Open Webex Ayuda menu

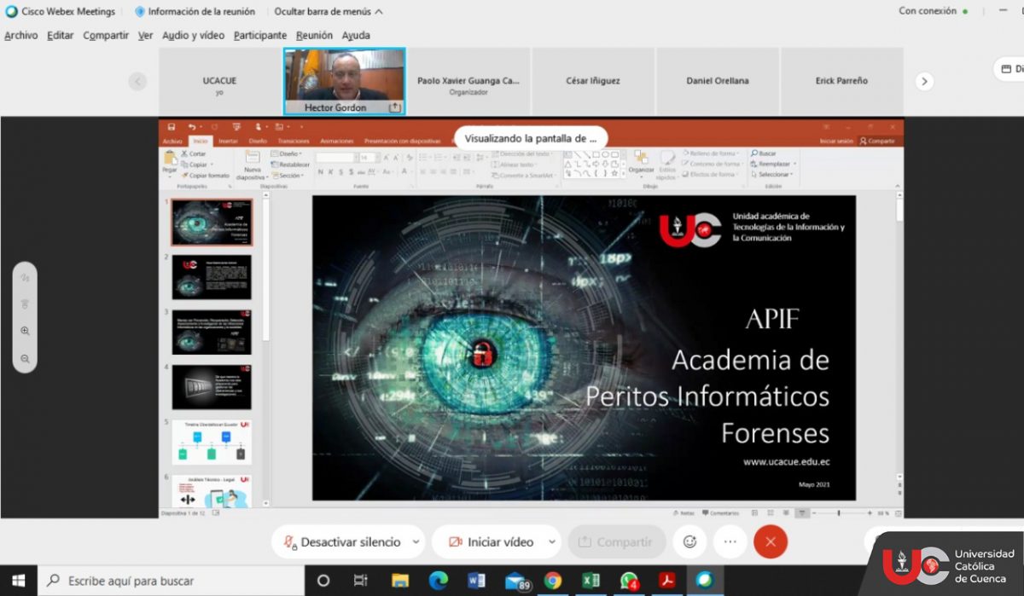click(356, 35)
